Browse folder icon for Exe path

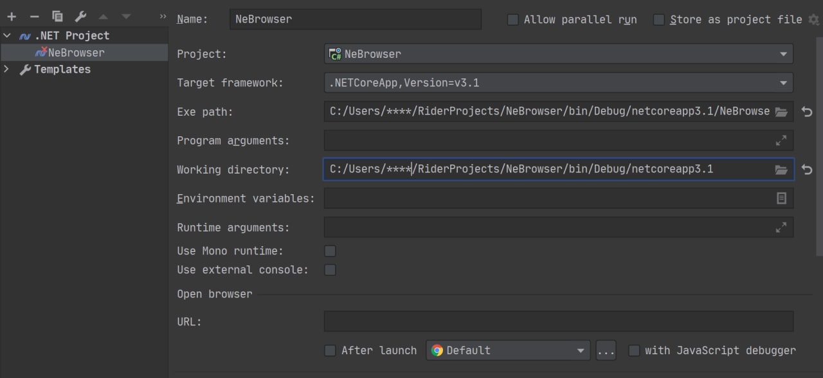click(781, 112)
